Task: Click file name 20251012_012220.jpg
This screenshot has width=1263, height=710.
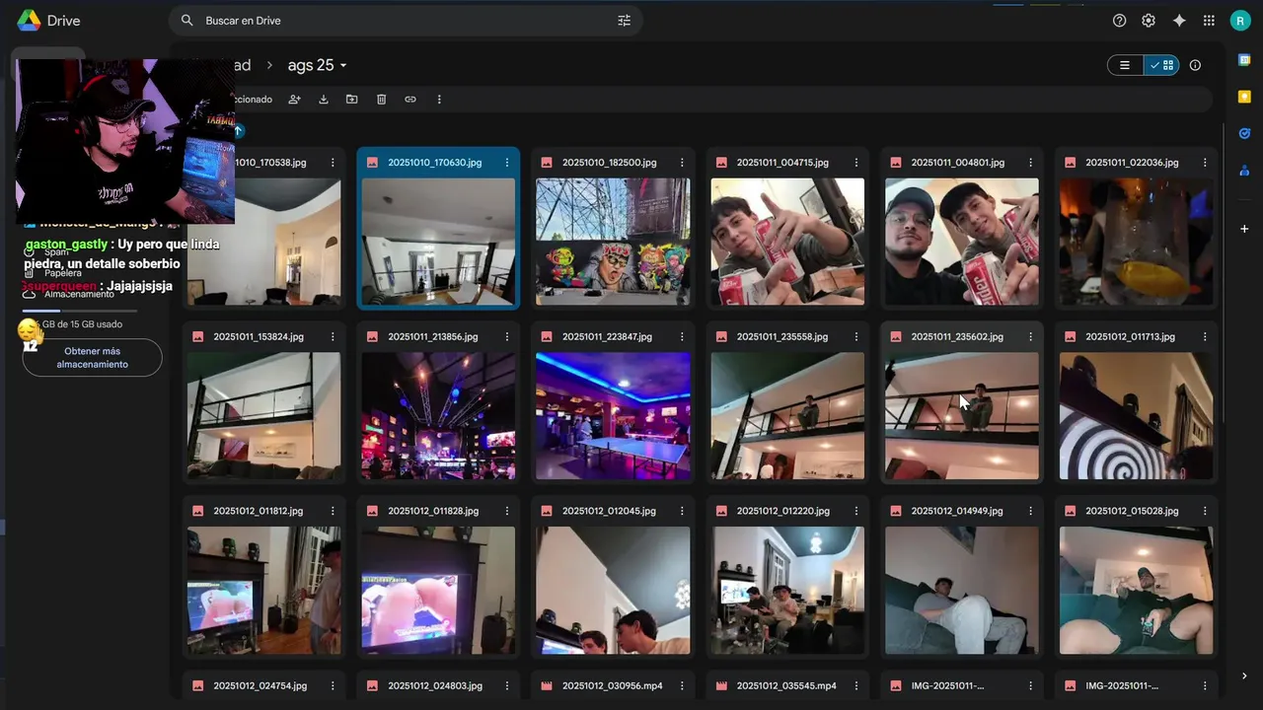Action: (x=782, y=512)
